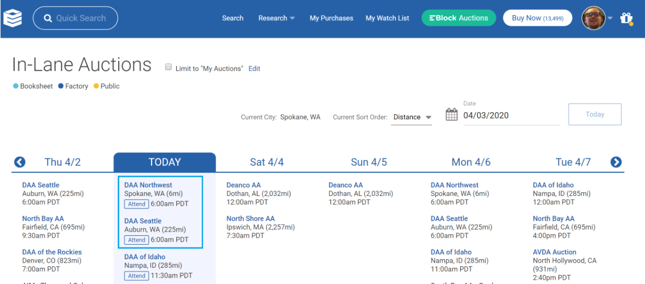Open DAA Northwest under Mon 4/6
The image size is (645, 284).
pyautogui.click(x=455, y=185)
